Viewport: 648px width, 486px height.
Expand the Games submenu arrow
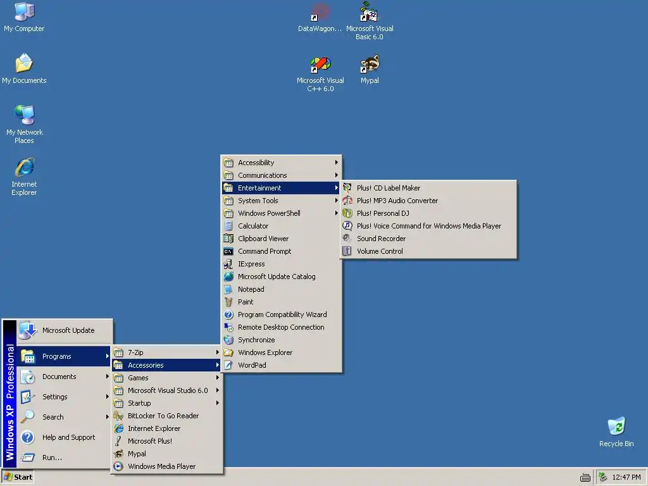pos(218,378)
